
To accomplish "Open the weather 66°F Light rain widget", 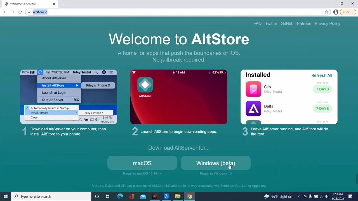I will [279, 197].
